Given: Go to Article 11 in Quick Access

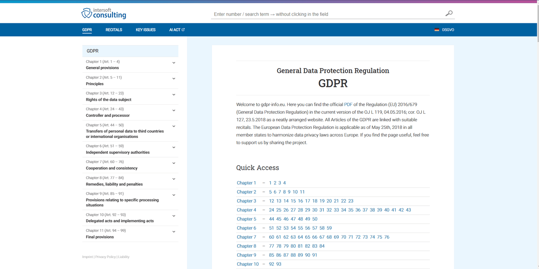Looking at the screenshot, I should pyautogui.click(x=302, y=192).
